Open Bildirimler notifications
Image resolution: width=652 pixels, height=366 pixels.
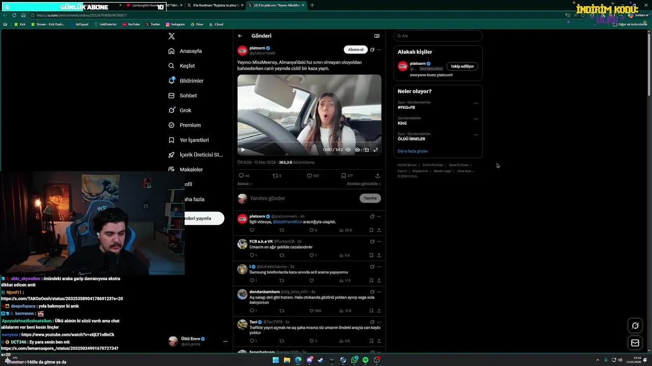click(186, 81)
